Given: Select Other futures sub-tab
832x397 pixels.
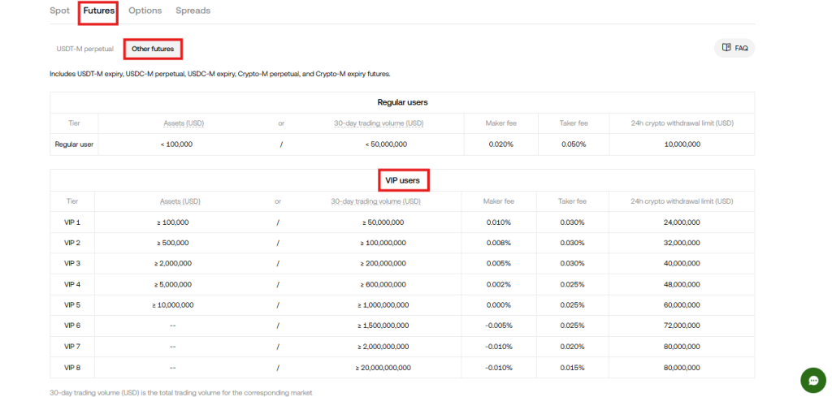Looking at the screenshot, I should coord(153,49).
